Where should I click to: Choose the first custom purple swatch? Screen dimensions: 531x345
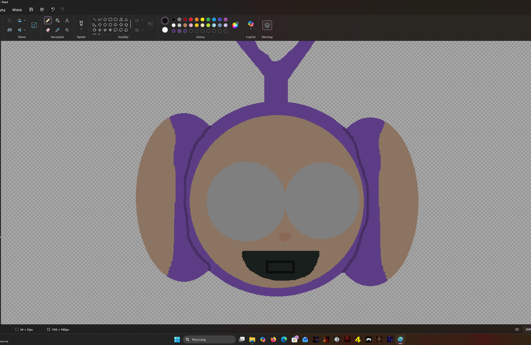pos(173,31)
